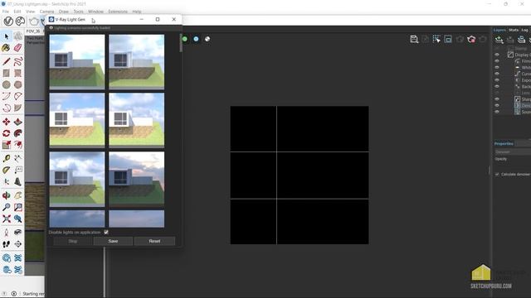
Task: Select the blue channel dot
Action: [x=196, y=39]
